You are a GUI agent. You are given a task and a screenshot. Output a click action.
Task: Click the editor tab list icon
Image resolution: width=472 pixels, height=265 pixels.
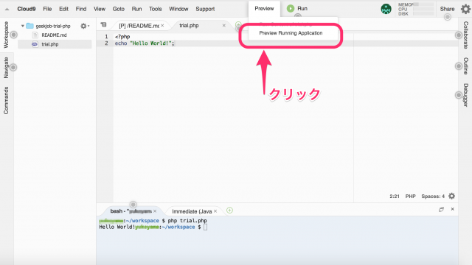pos(103,24)
